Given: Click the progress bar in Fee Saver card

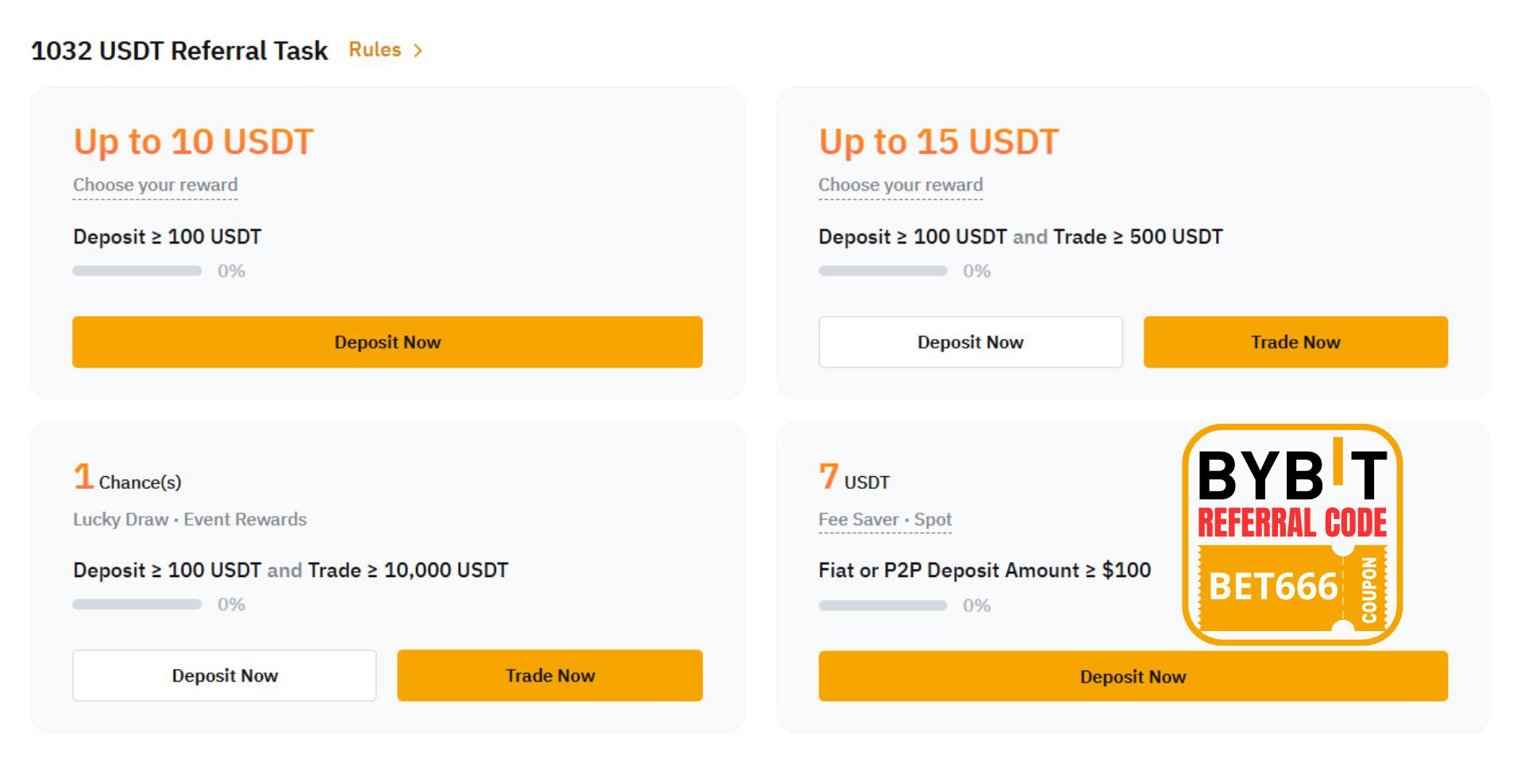Looking at the screenshot, I should click(x=883, y=606).
